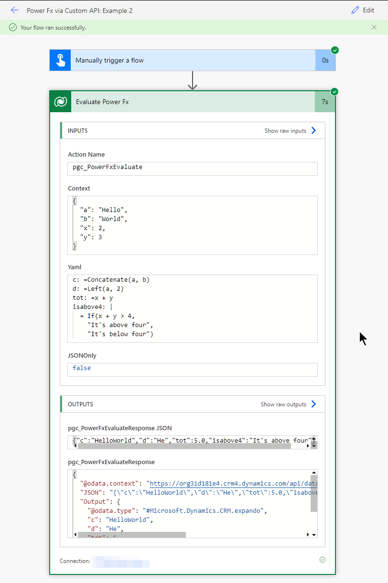Click the OUTPUTS section heading
388x583 pixels.
80,404
